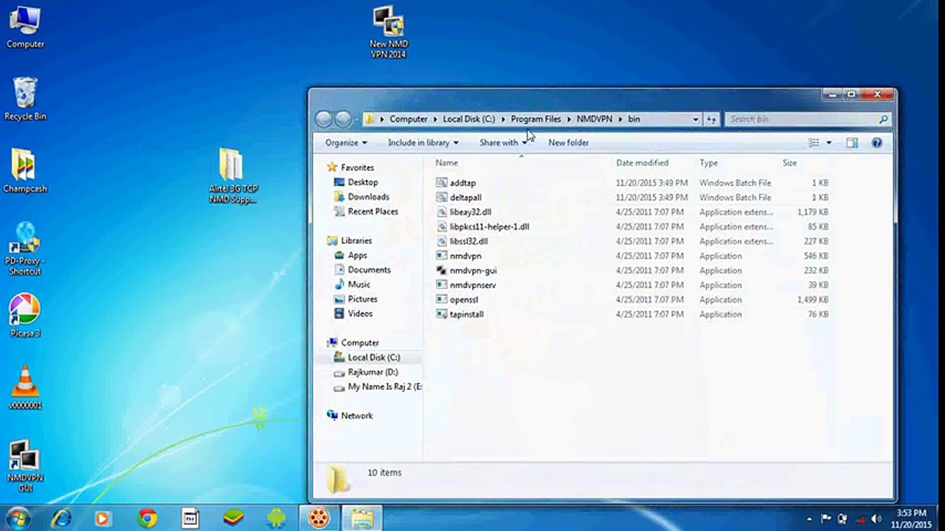The image size is (945, 531).
Task: Toggle the preview pane
Action: [853, 143]
